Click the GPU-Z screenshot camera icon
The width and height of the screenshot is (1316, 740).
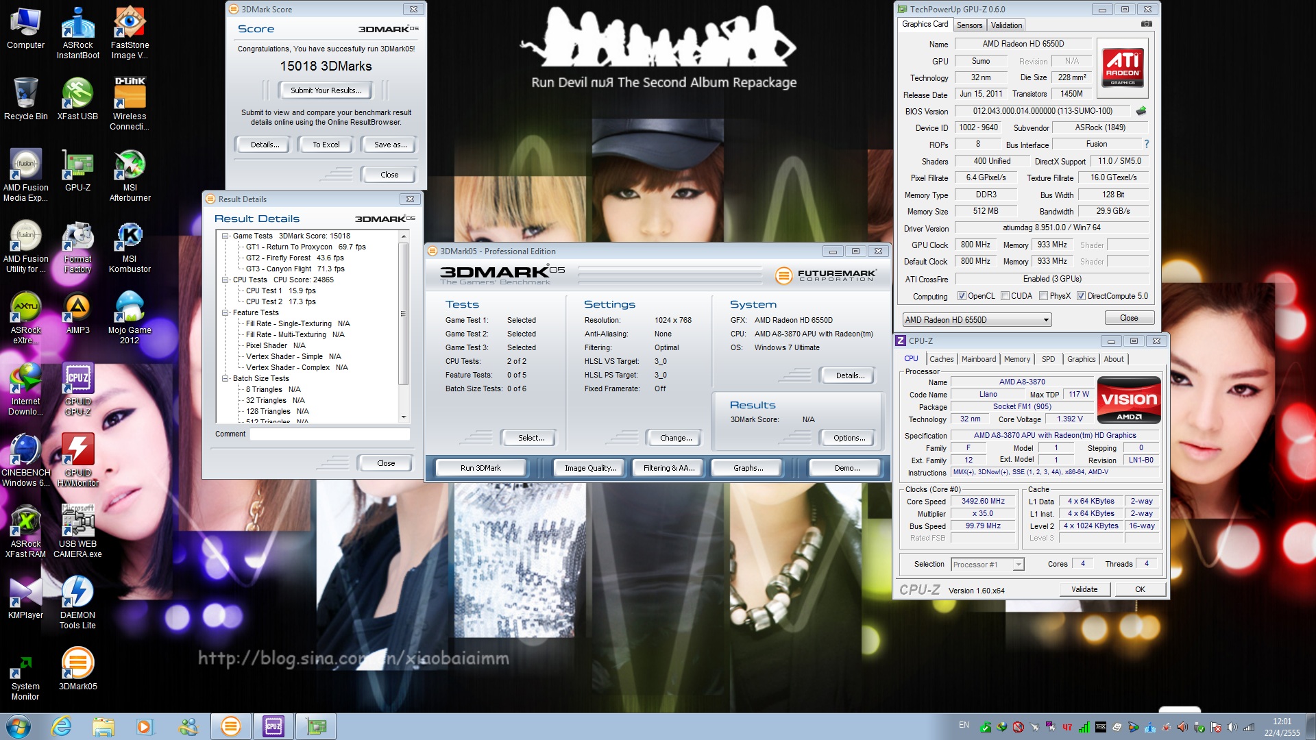click(x=1146, y=24)
